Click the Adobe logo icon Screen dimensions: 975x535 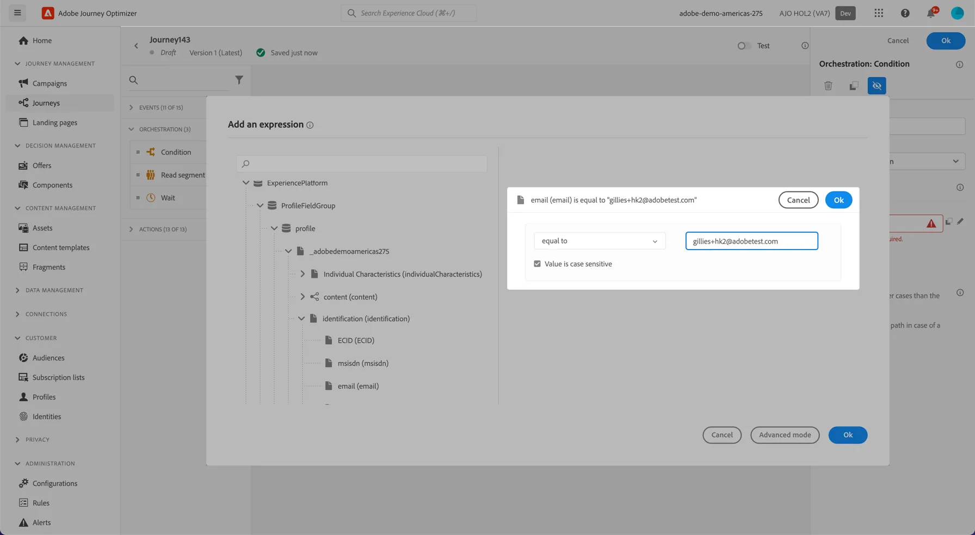tap(48, 13)
